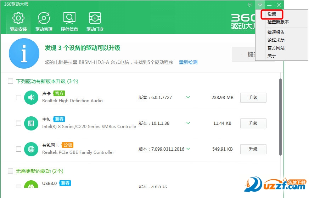Screen dimensions: 309x198
Task: Click the headline 发现 3 个设备的驱动可以升级
Action: (82, 48)
